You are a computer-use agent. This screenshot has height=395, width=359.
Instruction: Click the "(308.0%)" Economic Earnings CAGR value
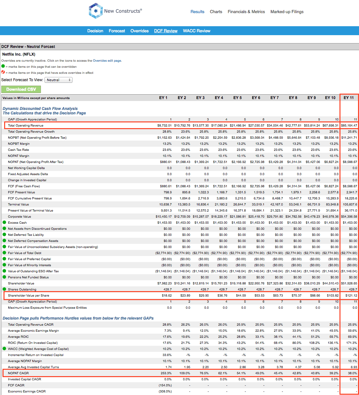click(x=165, y=391)
